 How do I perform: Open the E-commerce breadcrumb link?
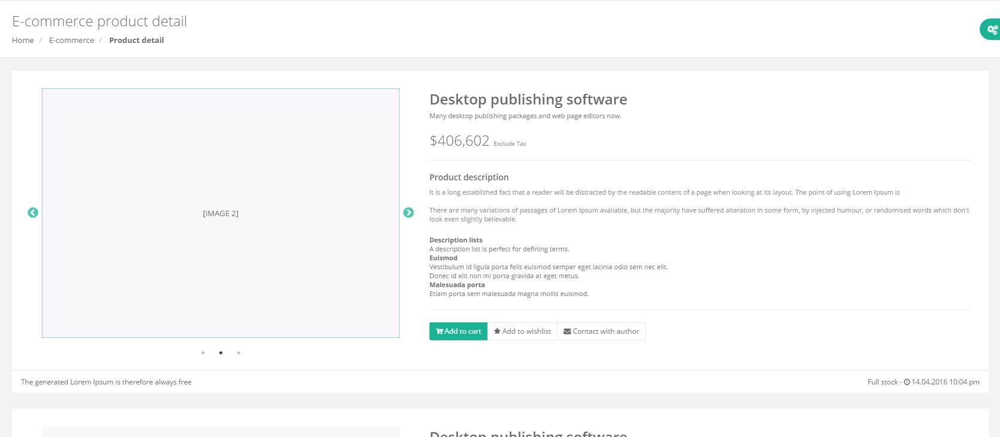(x=71, y=40)
